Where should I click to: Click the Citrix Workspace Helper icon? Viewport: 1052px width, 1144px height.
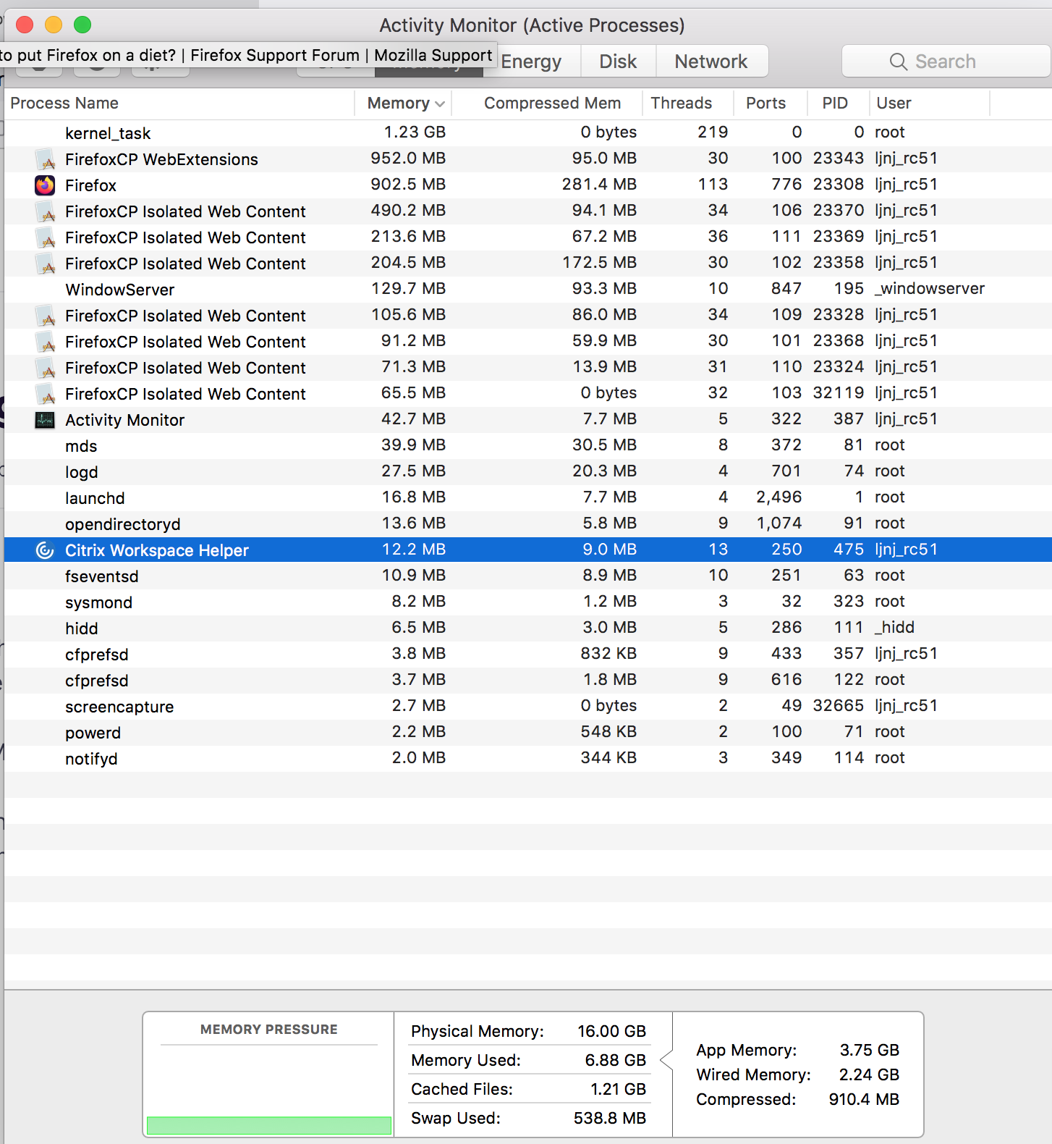[x=45, y=550]
